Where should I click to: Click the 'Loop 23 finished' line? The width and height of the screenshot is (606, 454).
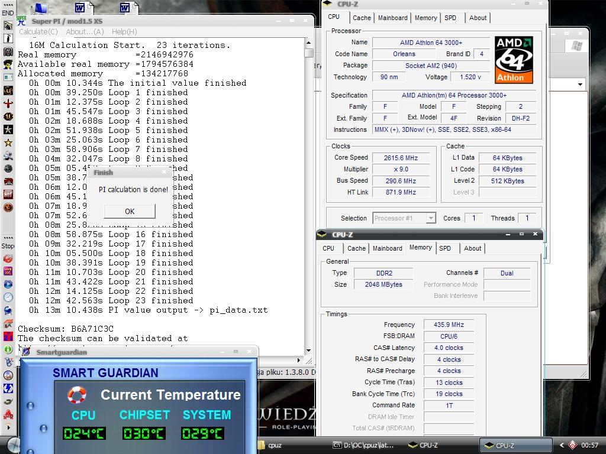click(151, 300)
